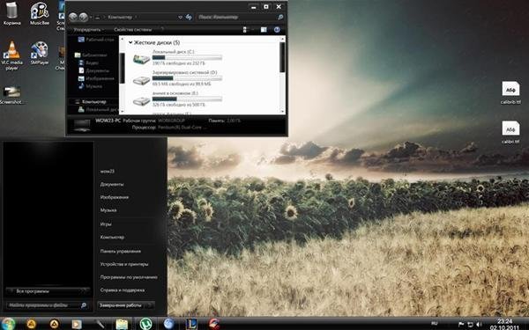529x330 pixels.
Task: Open Explorer help question-mark button
Action: point(277,30)
